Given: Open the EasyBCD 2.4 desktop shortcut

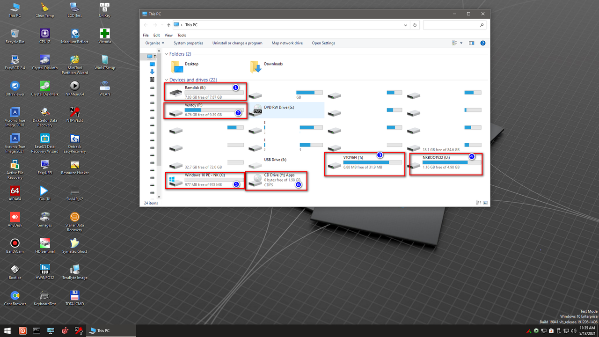Looking at the screenshot, I should [15, 63].
